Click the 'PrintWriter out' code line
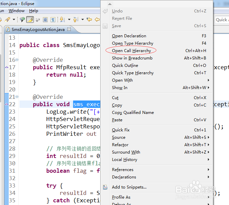229x205 pixels. tap(71, 134)
